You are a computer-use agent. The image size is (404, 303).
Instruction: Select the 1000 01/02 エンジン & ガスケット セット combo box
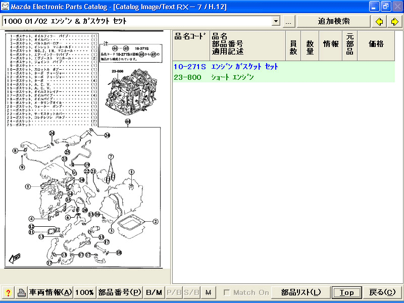141,21
